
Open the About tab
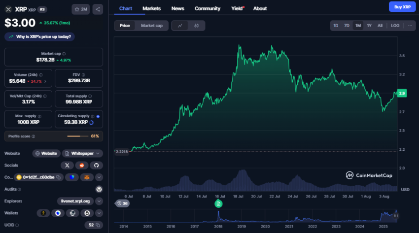pyautogui.click(x=260, y=8)
